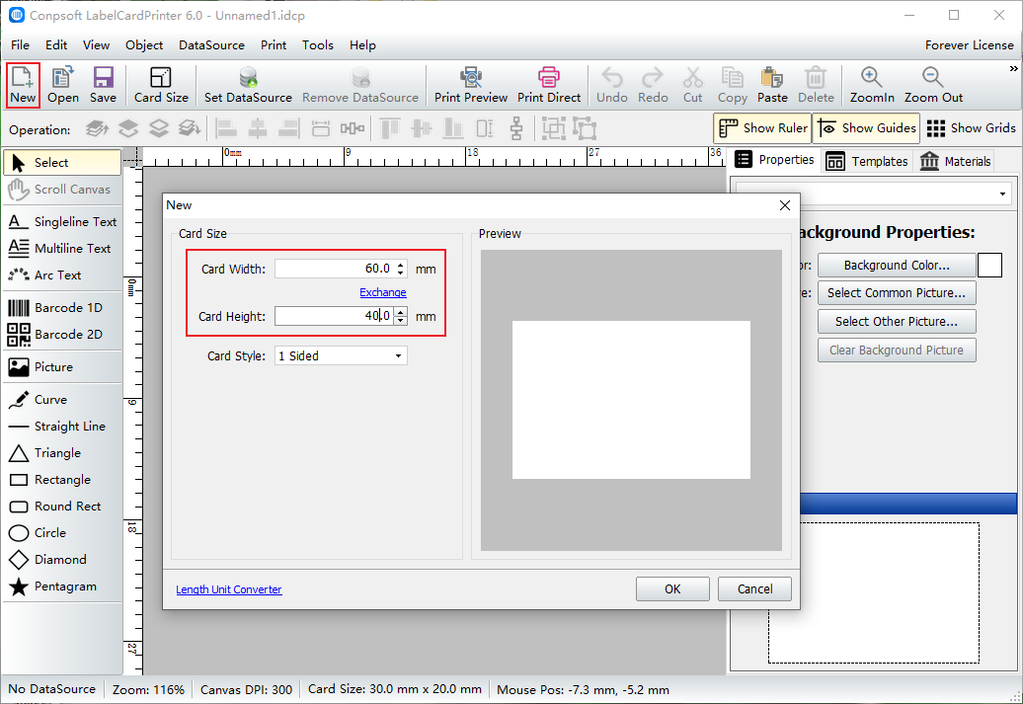Toggle the Show Grids button
Viewport: 1023px width, 704px height.
(x=971, y=128)
